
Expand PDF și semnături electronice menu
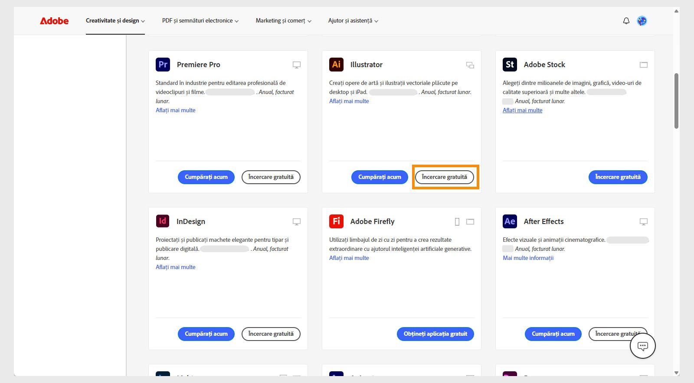point(200,21)
